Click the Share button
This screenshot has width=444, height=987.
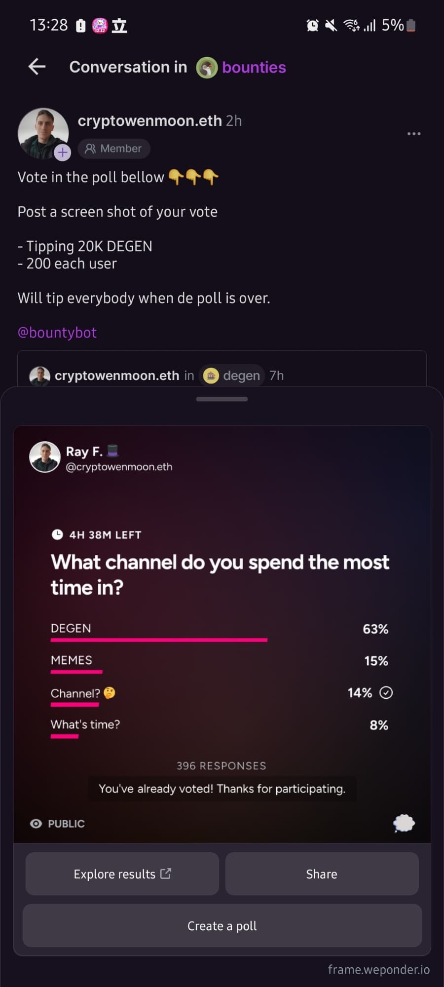click(322, 874)
